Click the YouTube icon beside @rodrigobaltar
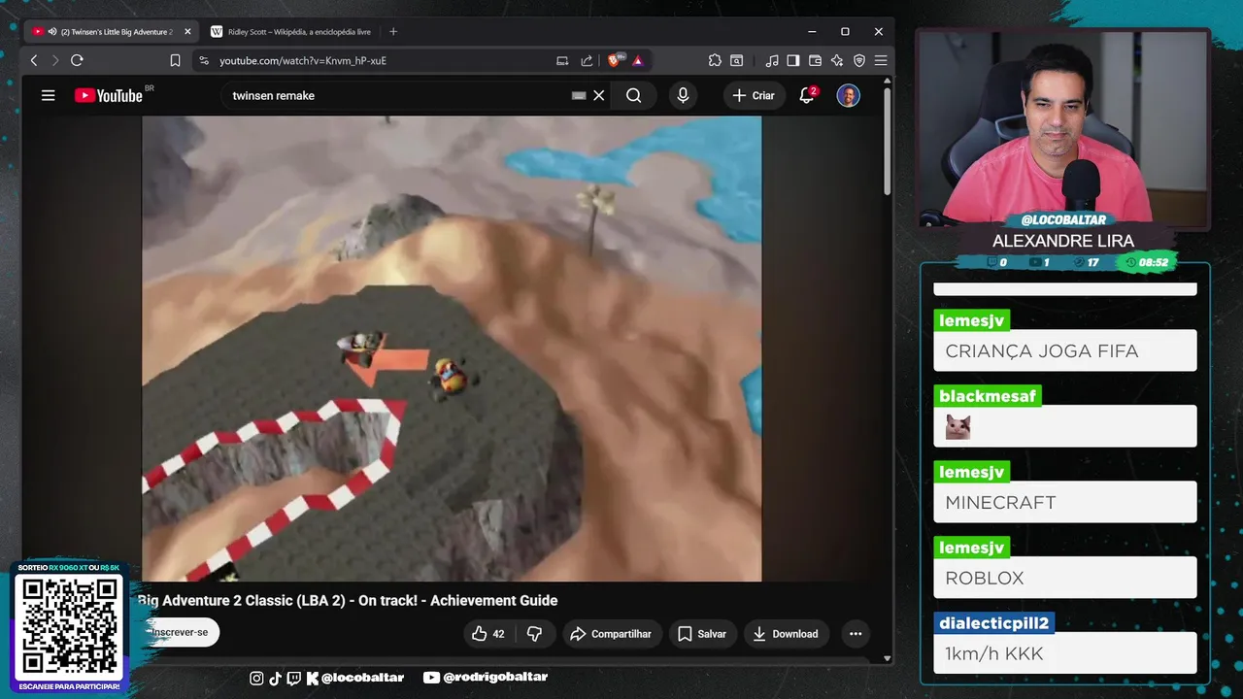The height and width of the screenshot is (699, 1243). coord(431,678)
